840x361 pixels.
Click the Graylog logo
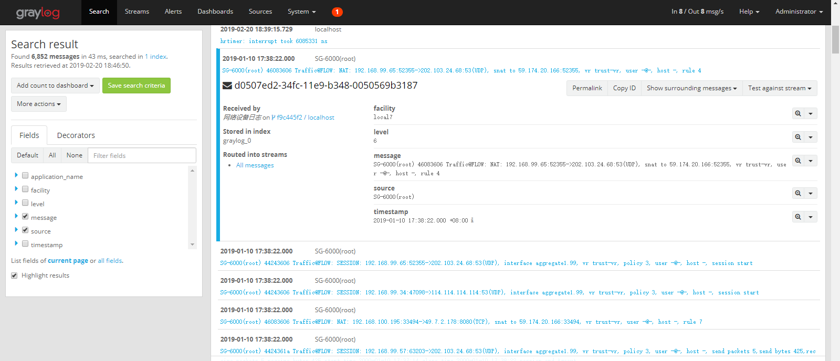click(38, 13)
